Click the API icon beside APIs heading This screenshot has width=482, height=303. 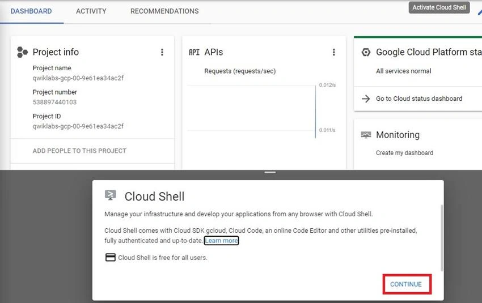click(194, 52)
